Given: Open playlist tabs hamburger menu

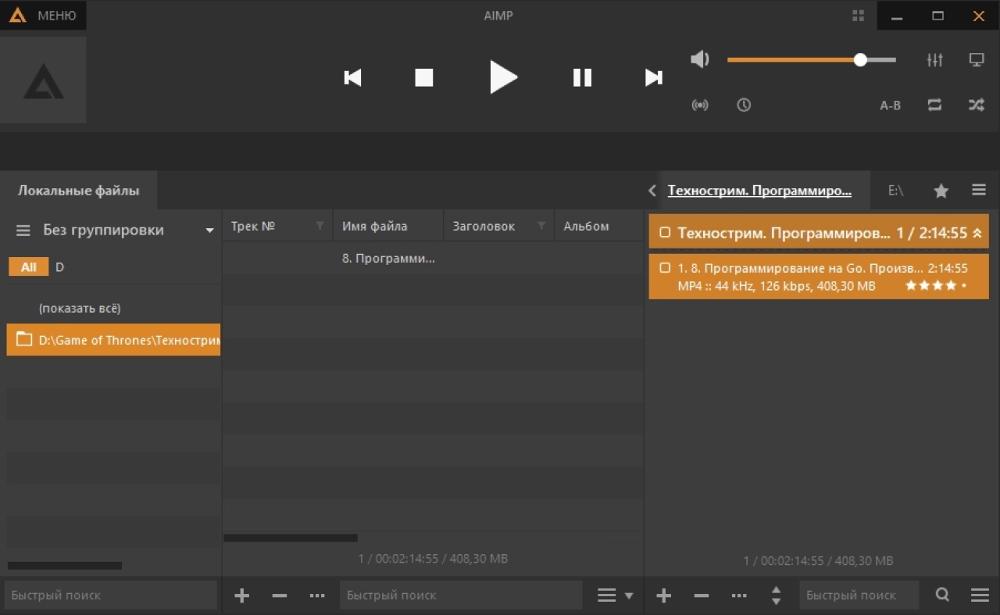Looking at the screenshot, I should (979, 190).
